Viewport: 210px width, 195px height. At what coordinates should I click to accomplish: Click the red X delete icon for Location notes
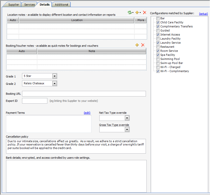tap(145, 12)
